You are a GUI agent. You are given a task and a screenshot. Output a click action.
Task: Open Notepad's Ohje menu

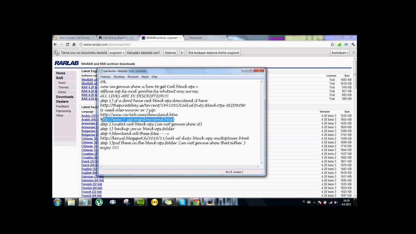[x=154, y=77]
